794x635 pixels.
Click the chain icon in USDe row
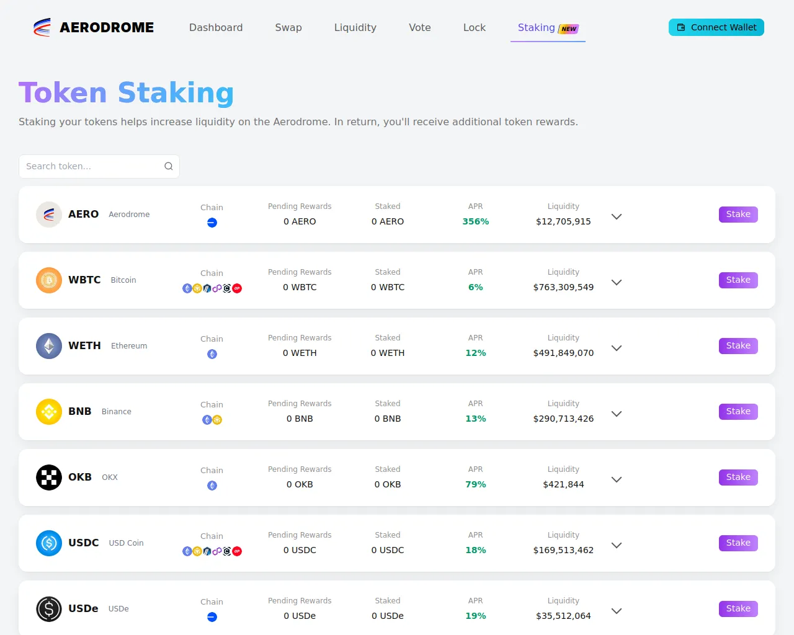point(212,617)
